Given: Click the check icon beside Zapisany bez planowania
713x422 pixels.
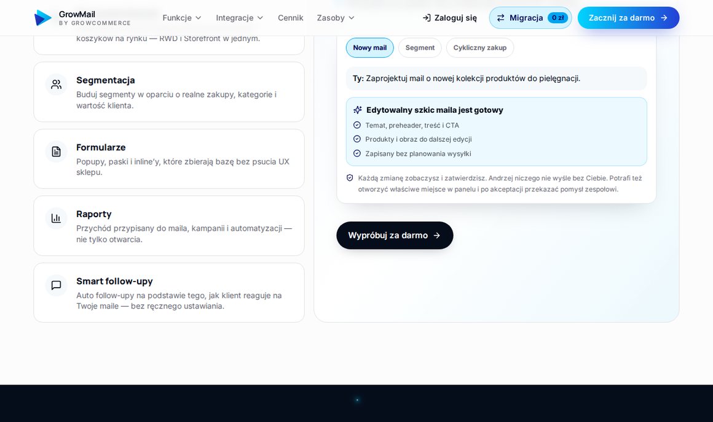Looking at the screenshot, I should pos(357,153).
